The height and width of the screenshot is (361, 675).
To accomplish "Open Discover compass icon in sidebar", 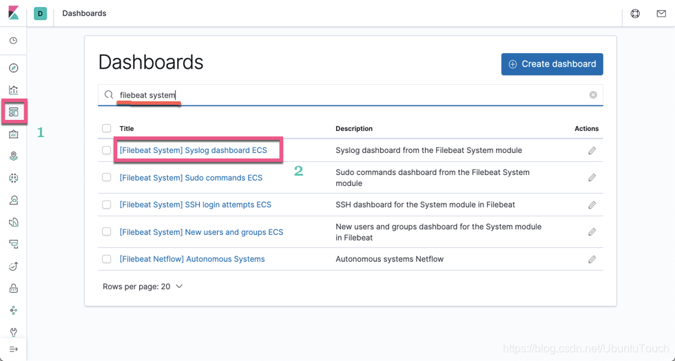I will coord(13,68).
